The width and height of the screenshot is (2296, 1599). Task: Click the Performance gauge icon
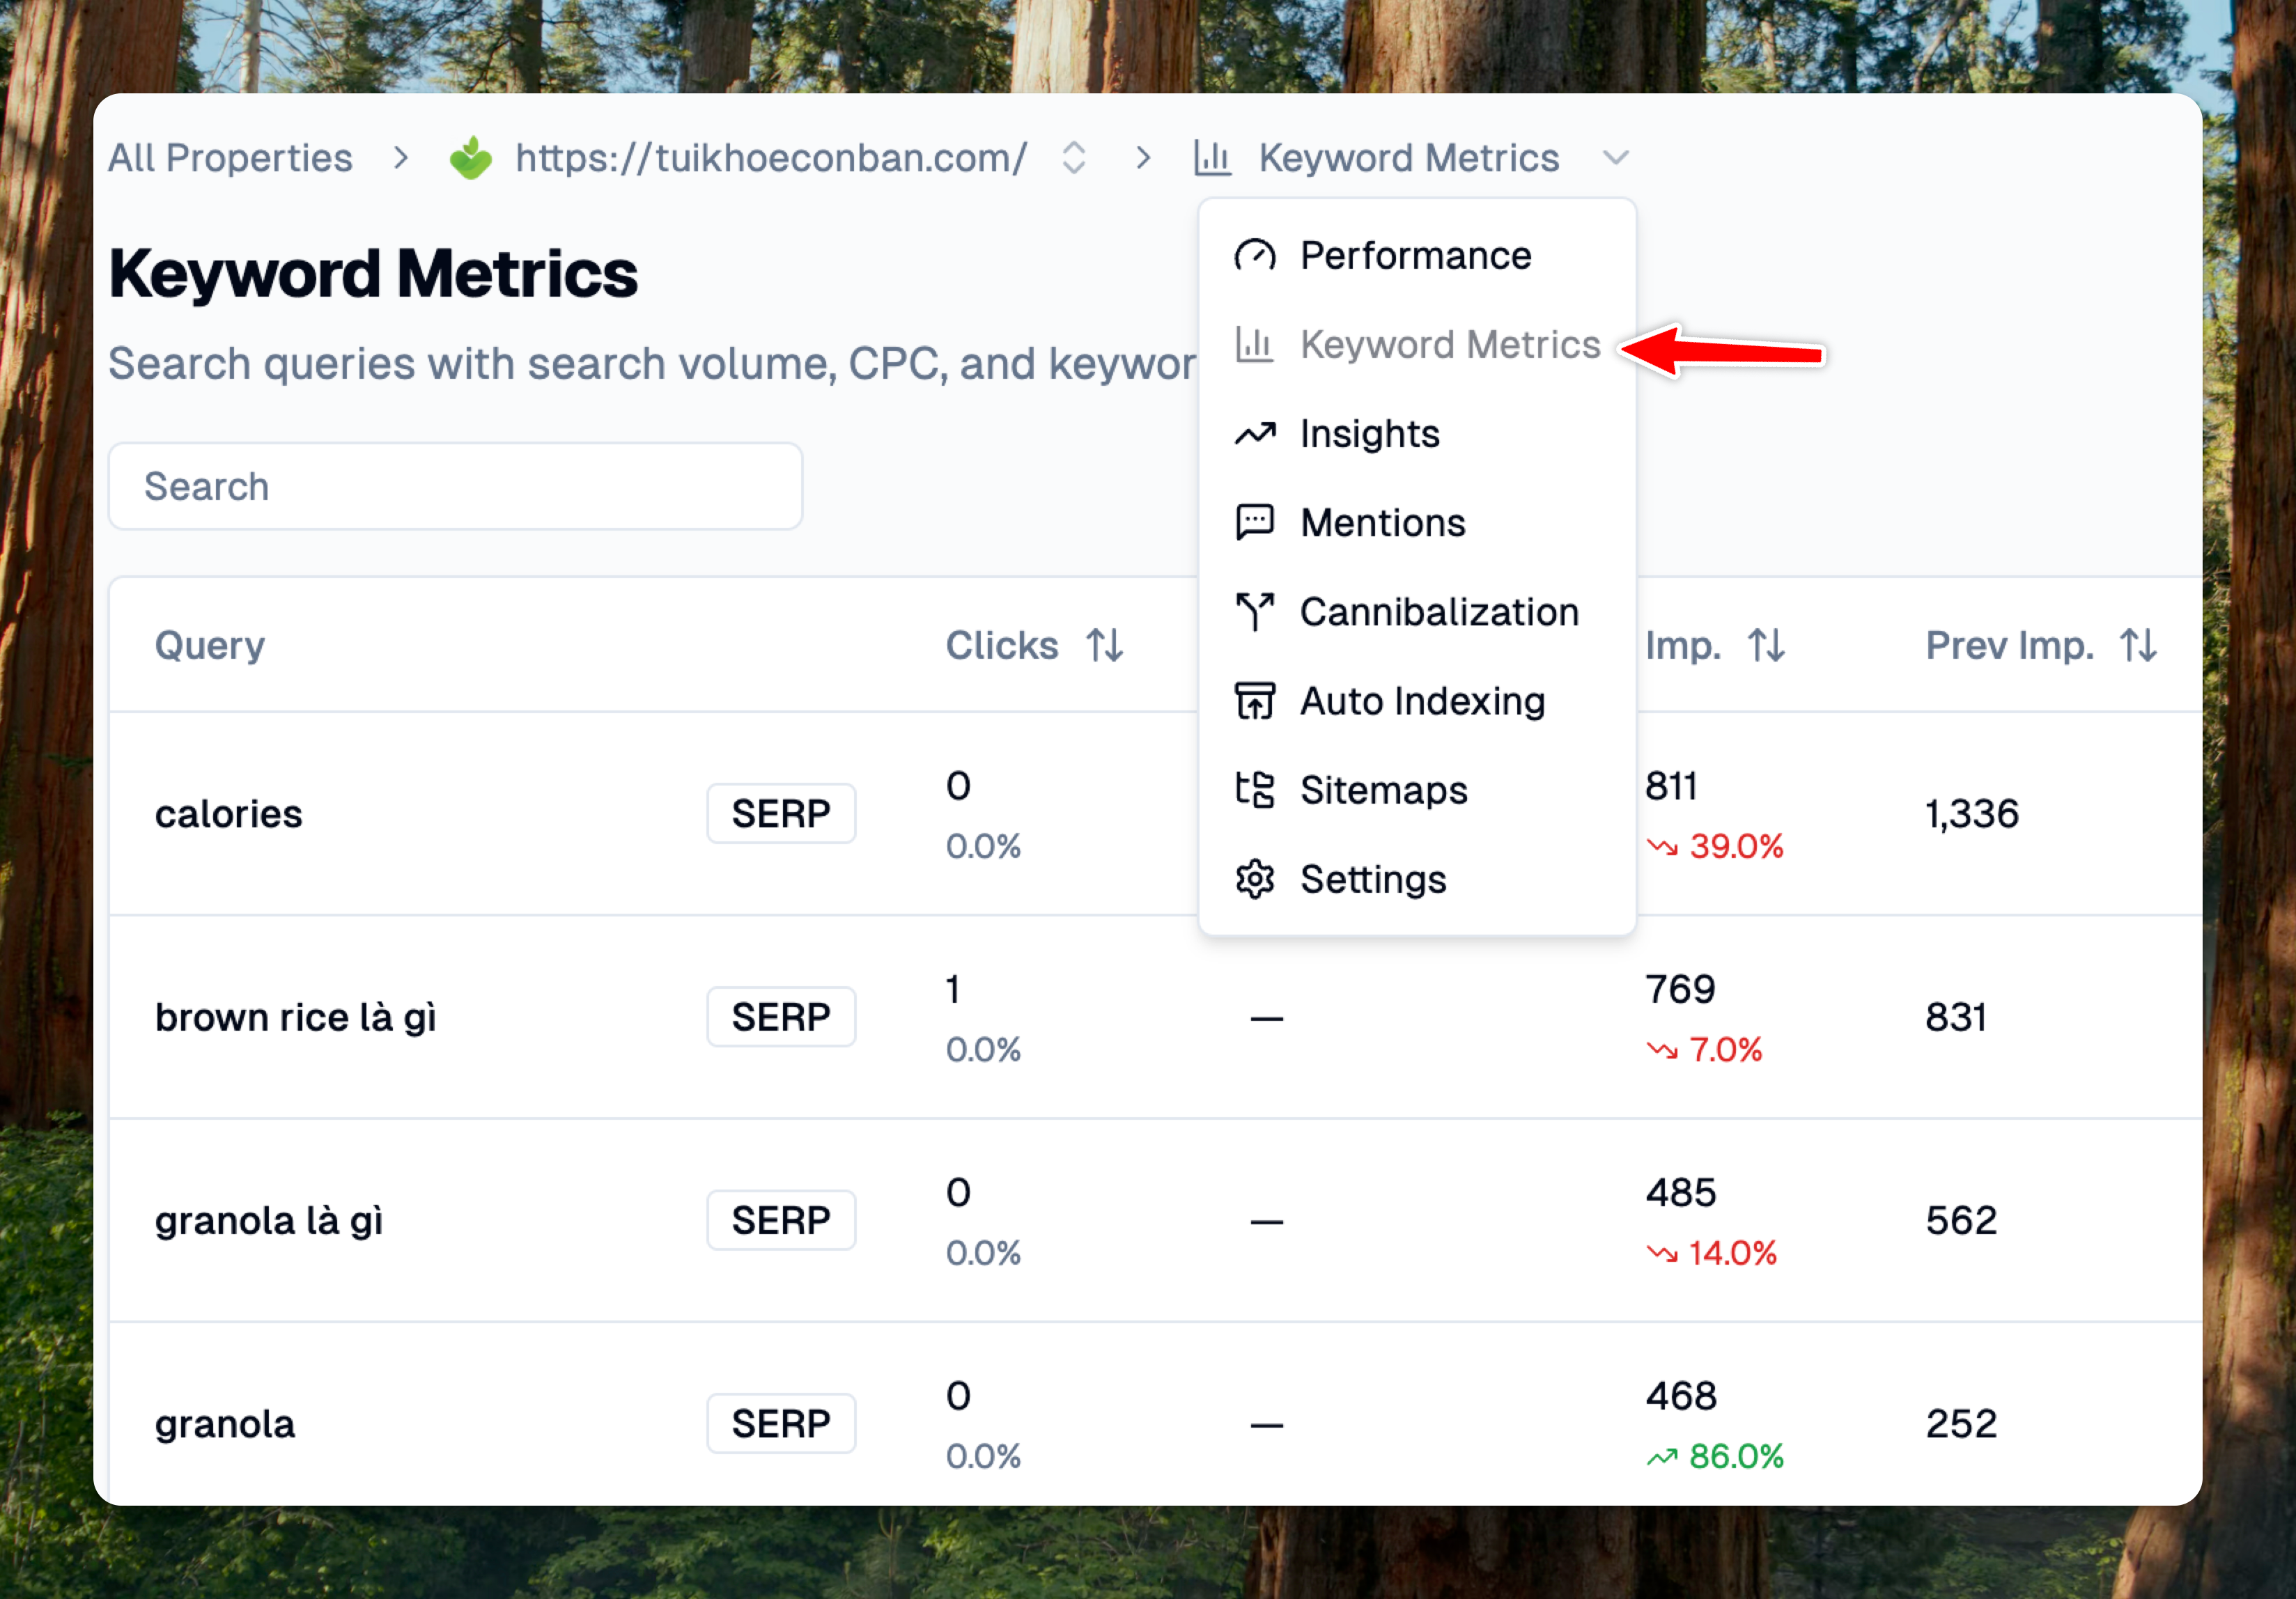coord(1254,256)
